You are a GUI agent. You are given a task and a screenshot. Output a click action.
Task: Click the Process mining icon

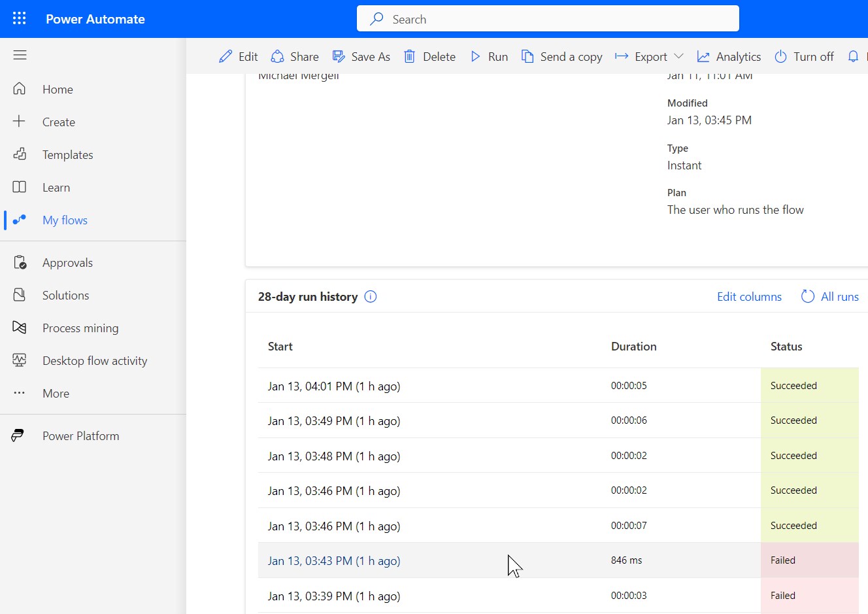[20, 327]
